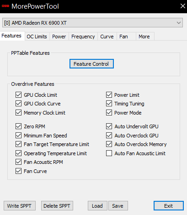Click the MorePowerTool app icon in title bar

5,6
